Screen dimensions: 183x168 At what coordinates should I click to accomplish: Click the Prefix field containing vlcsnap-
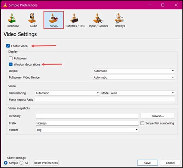87,123
